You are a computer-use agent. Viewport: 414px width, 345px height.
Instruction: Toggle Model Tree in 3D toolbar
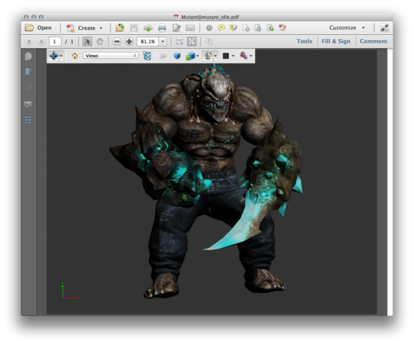(147, 56)
